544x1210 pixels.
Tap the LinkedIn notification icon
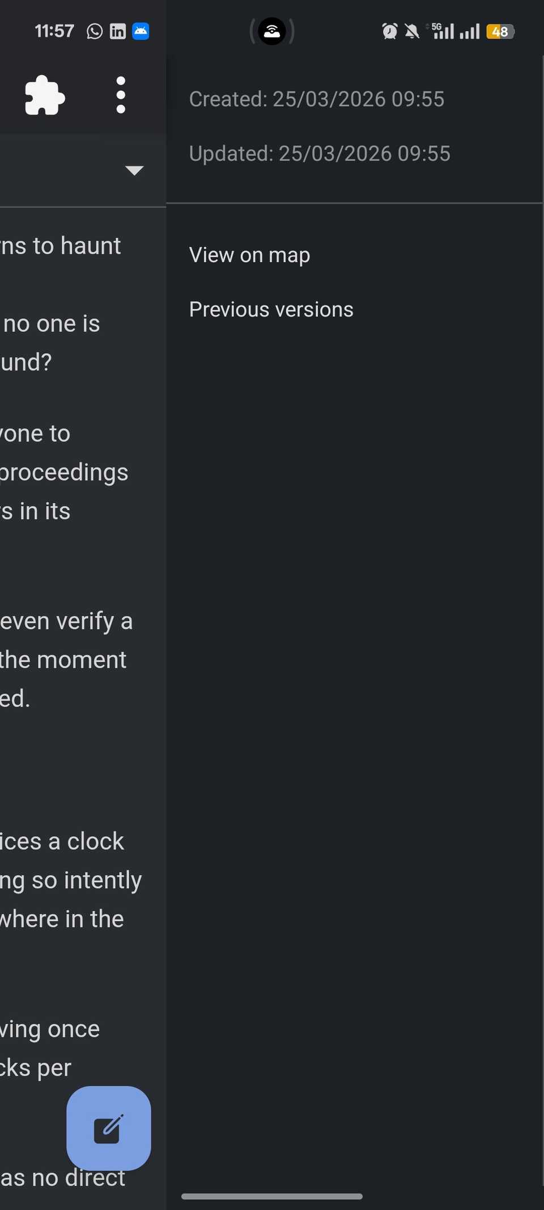[117, 31]
